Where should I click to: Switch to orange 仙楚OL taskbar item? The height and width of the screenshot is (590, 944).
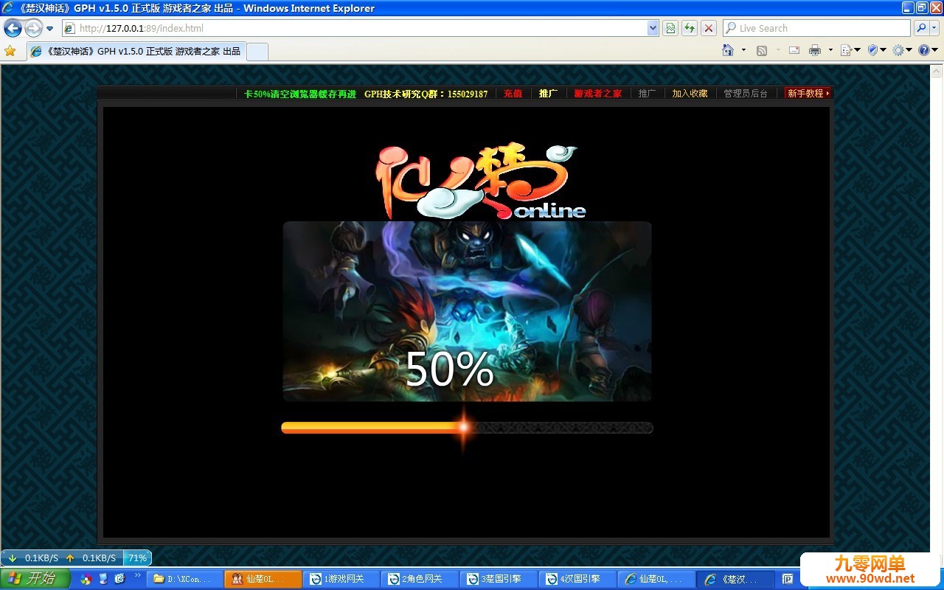[263, 579]
